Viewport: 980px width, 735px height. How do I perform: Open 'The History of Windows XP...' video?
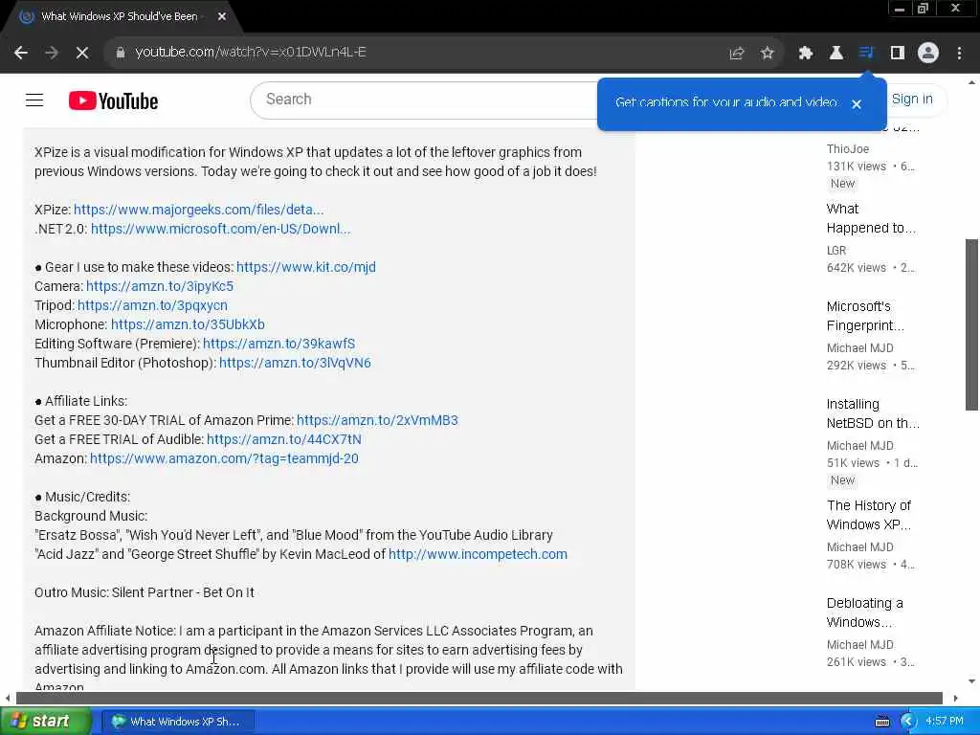pyautogui.click(x=869, y=514)
